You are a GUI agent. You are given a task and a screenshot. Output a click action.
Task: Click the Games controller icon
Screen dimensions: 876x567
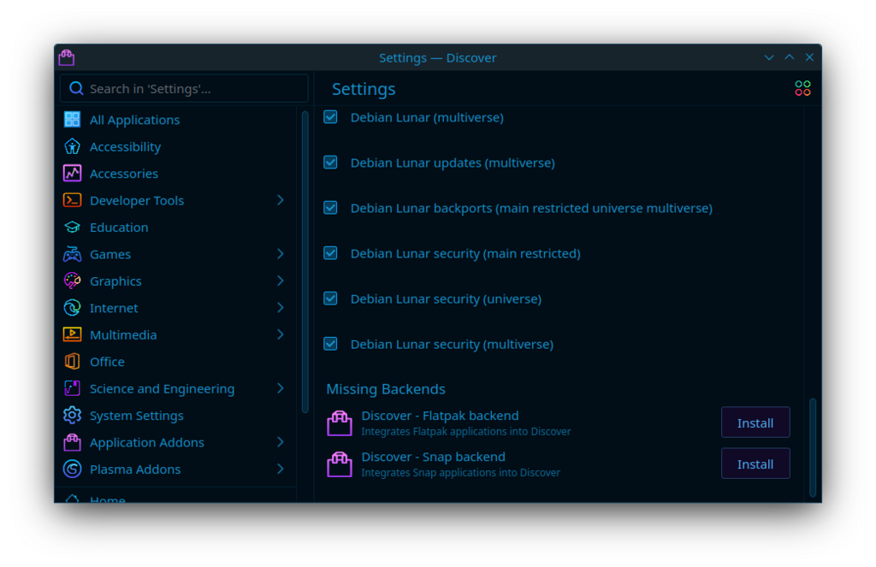(73, 254)
